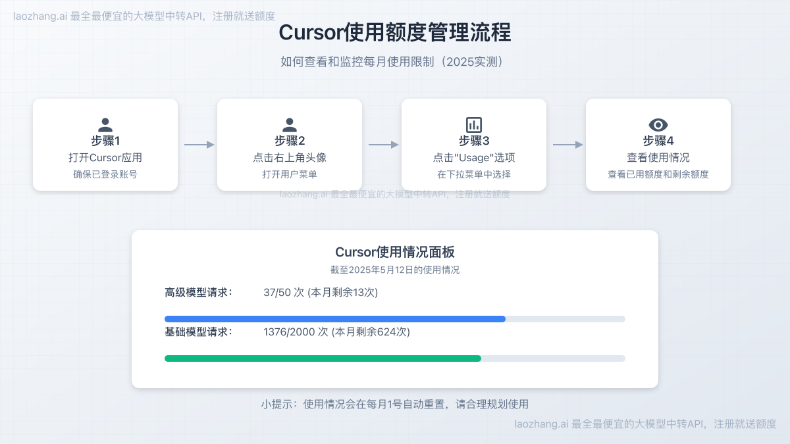Click the 基础模型请求 label
This screenshot has height=444, width=790.
(x=198, y=332)
